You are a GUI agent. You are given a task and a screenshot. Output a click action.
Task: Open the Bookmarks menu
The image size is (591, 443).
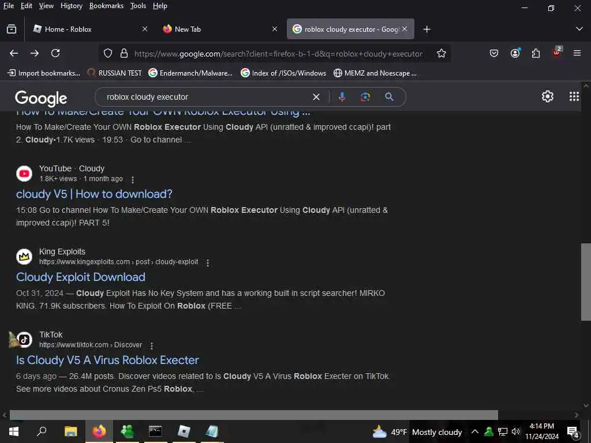tap(106, 6)
